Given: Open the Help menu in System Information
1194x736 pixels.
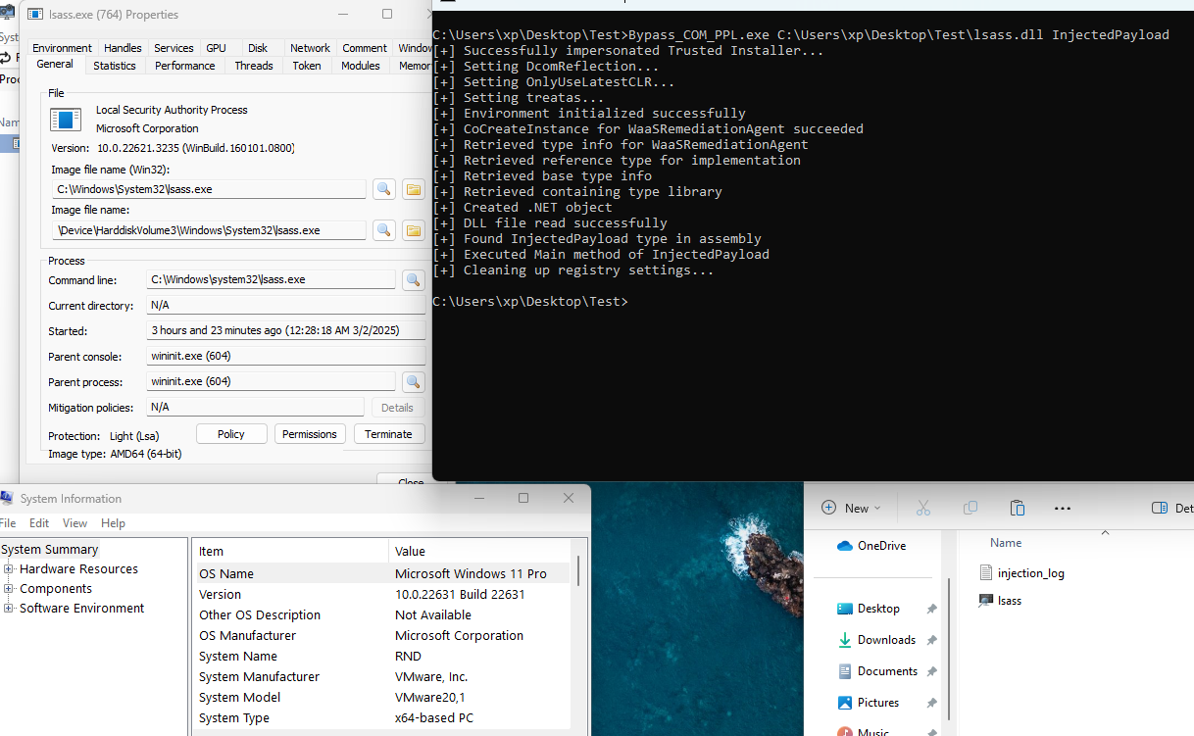Looking at the screenshot, I should [x=113, y=523].
